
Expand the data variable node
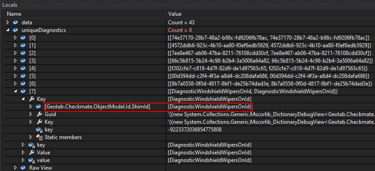[x=8, y=22]
